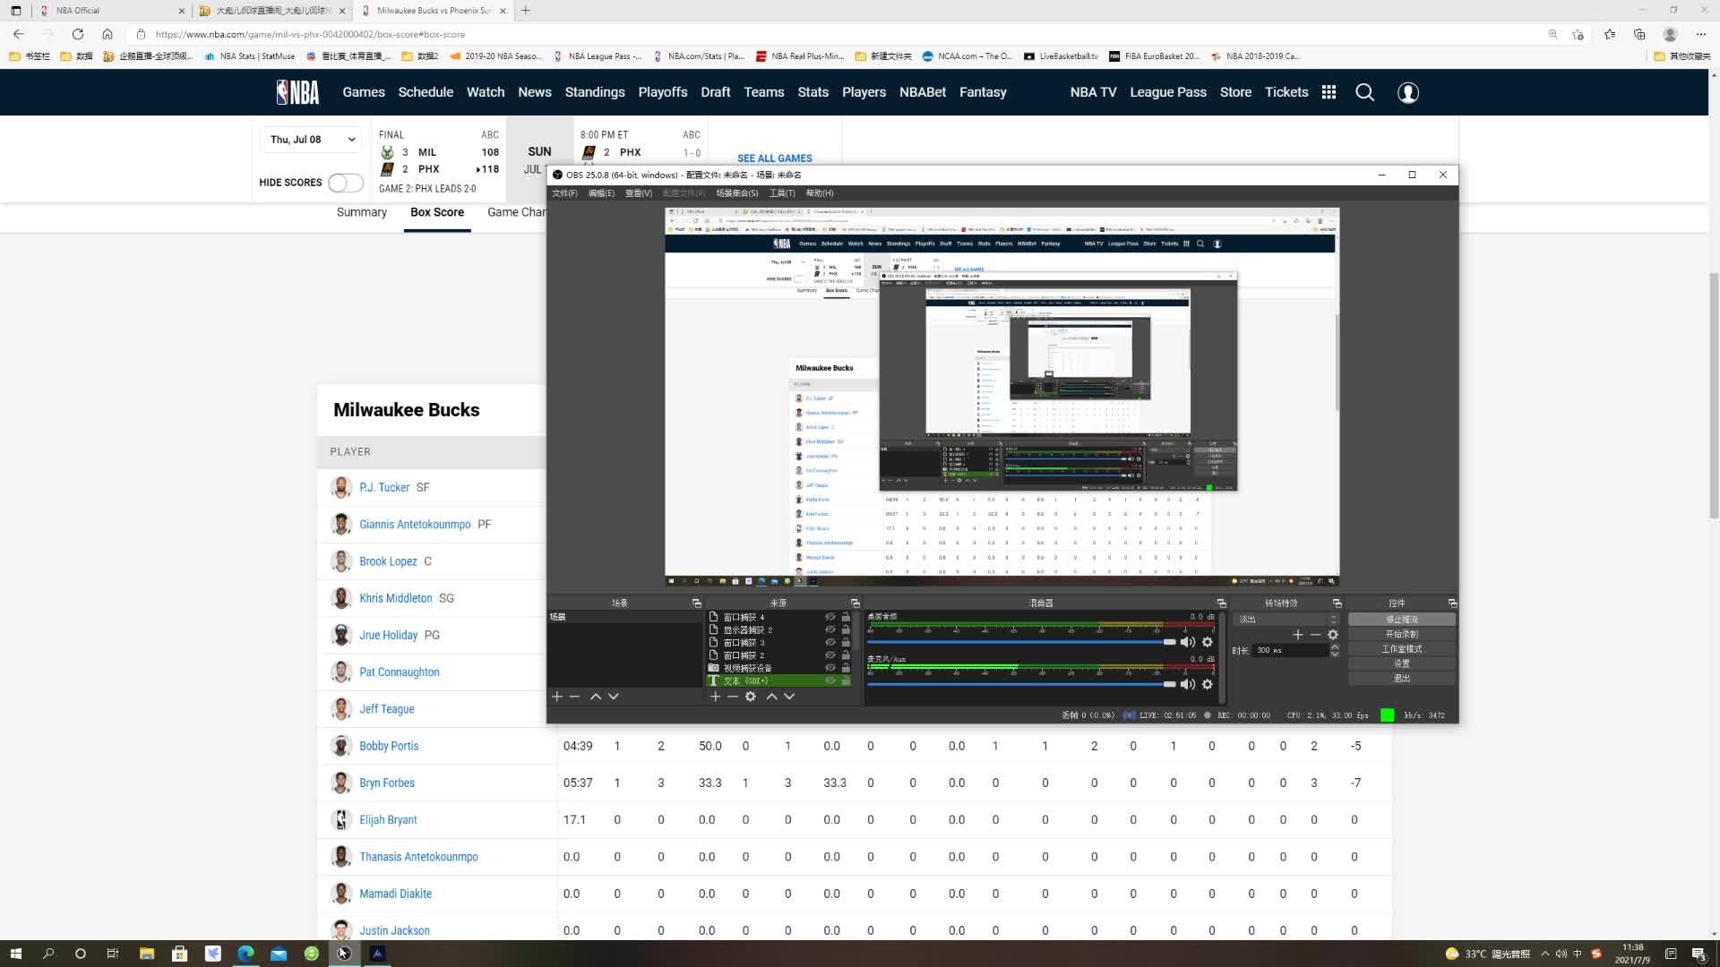Image resolution: width=1720 pixels, height=967 pixels.
Task: Increase transition duration with up stepper
Action: point(1335,646)
